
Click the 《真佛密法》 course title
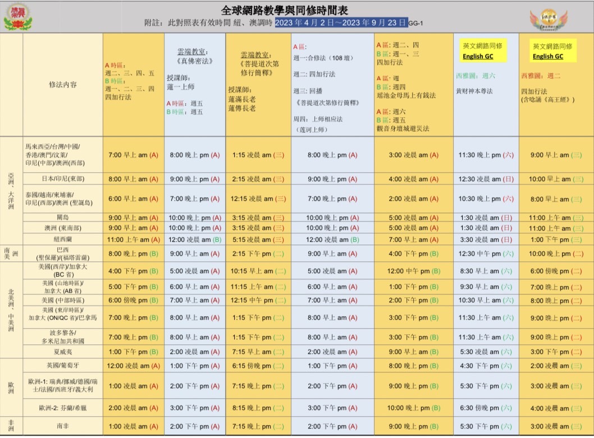(194, 60)
